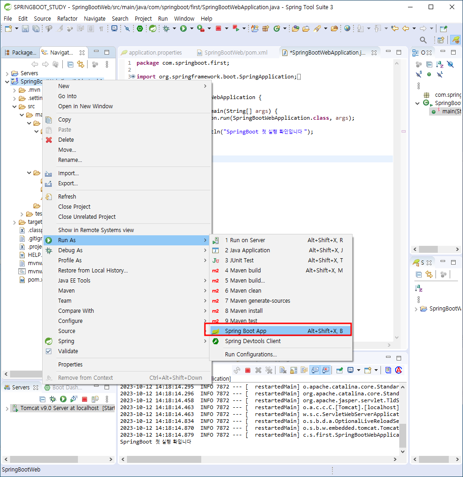Click Collapse All in the Navigator toolbar
The width and height of the screenshot is (463, 477).
click(x=70, y=65)
